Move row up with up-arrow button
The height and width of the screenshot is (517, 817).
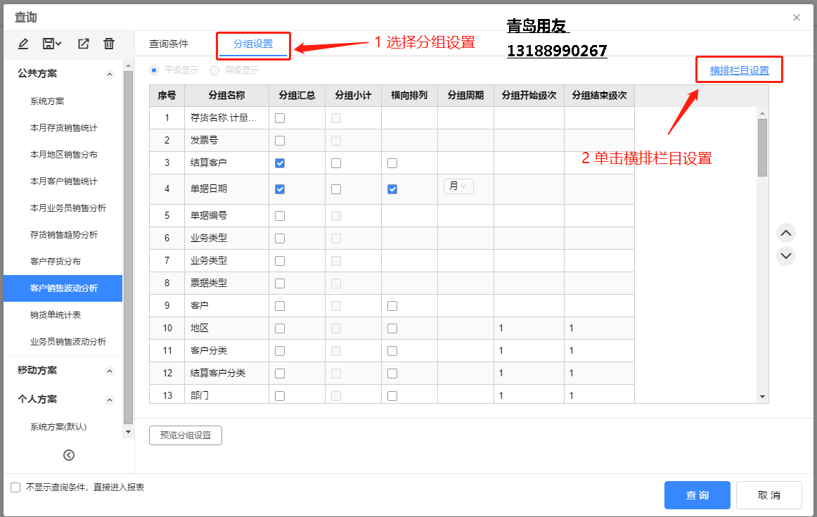pyautogui.click(x=786, y=233)
